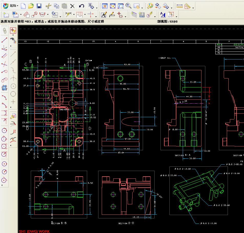Expand the dropdown arrow next to the pan tool
Viewport: 244px width, 233px height.
pyautogui.click(x=142, y=8)
